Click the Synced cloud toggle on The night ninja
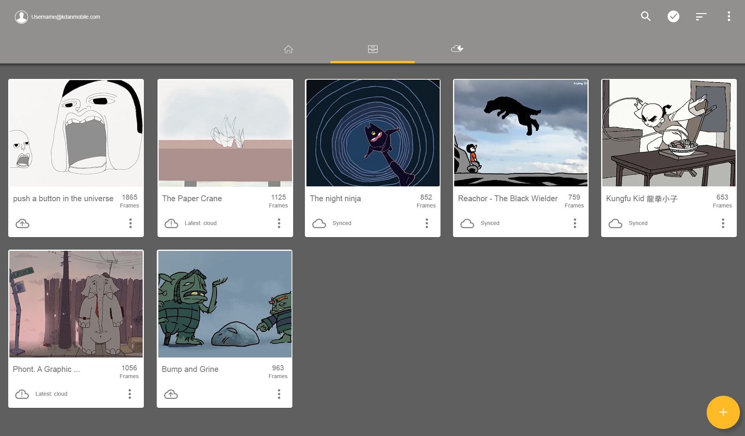 [319, 223]
